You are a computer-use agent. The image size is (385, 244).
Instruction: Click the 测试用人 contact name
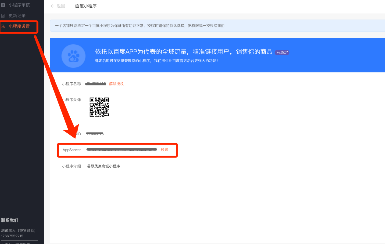click(x=18, y=231)
